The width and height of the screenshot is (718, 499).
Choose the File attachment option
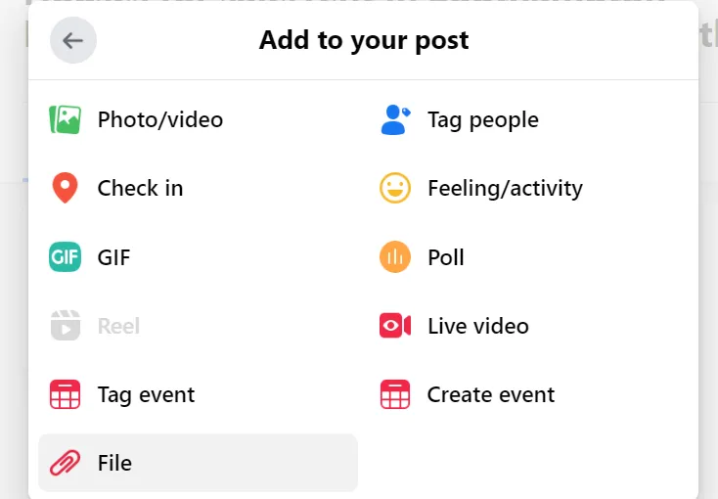(x=114, y=463)
